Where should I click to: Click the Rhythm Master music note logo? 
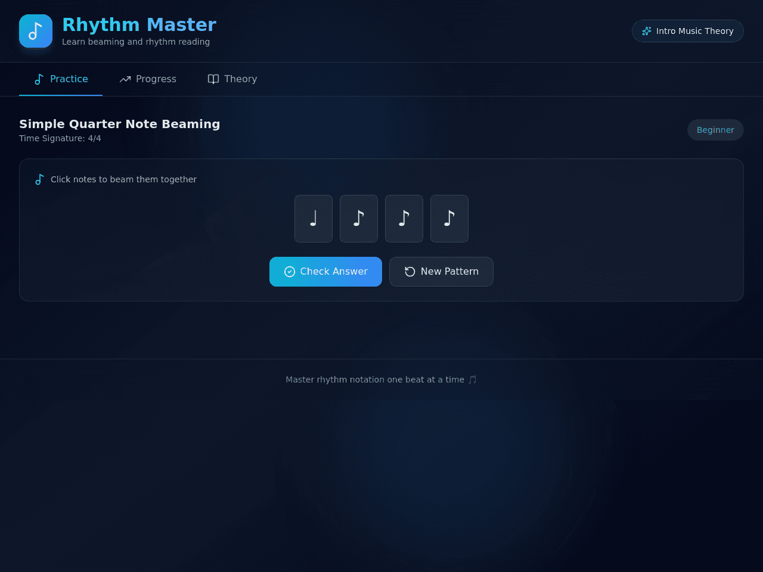click(36, 31)
